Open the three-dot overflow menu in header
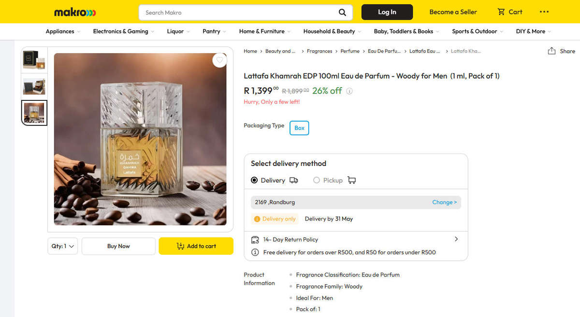Viewport: 580px width, 317px height. [x=544, y=12]
